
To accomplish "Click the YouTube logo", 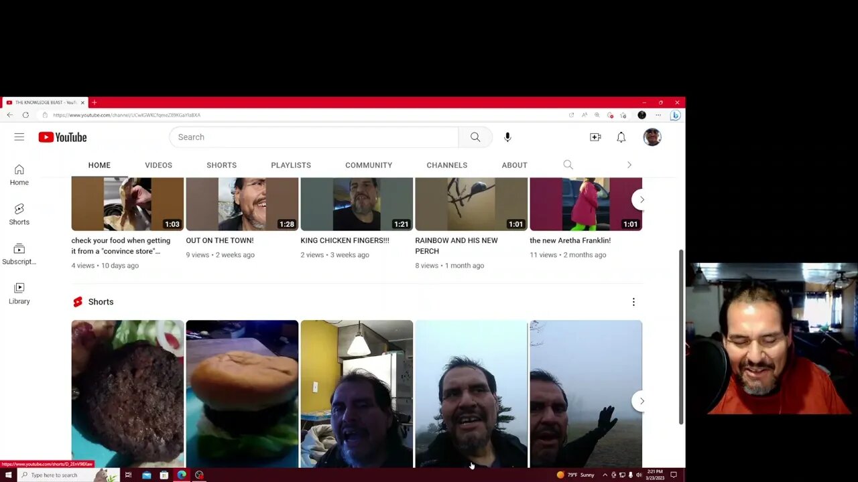I will [62, 137].
